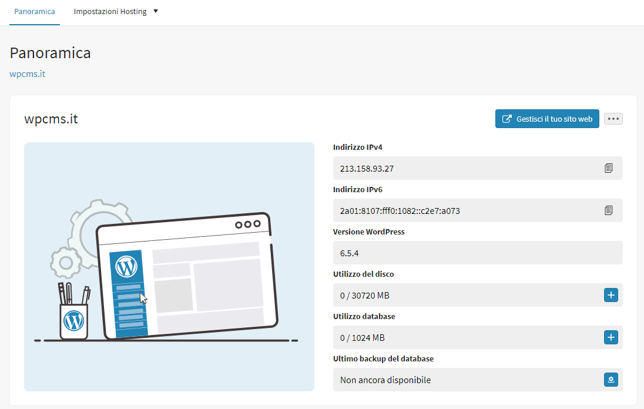Click the IPv4 address field 213.158.93.27

[x=478, y=168]
